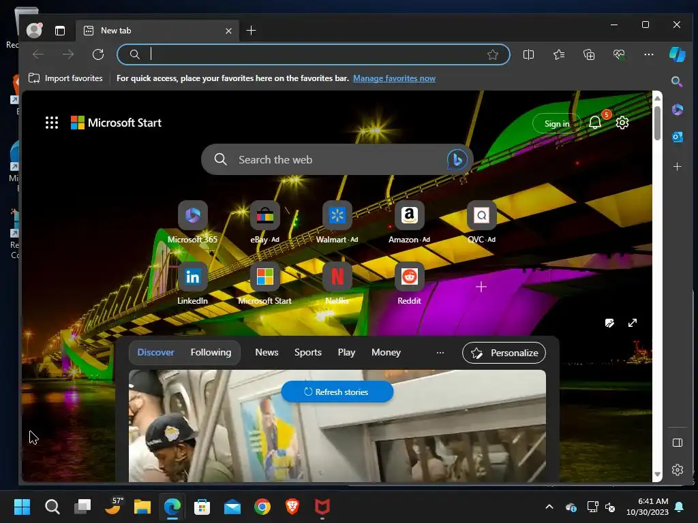Click the Personalize button
This screenshot has width=698, height=523.
point(504,353)
